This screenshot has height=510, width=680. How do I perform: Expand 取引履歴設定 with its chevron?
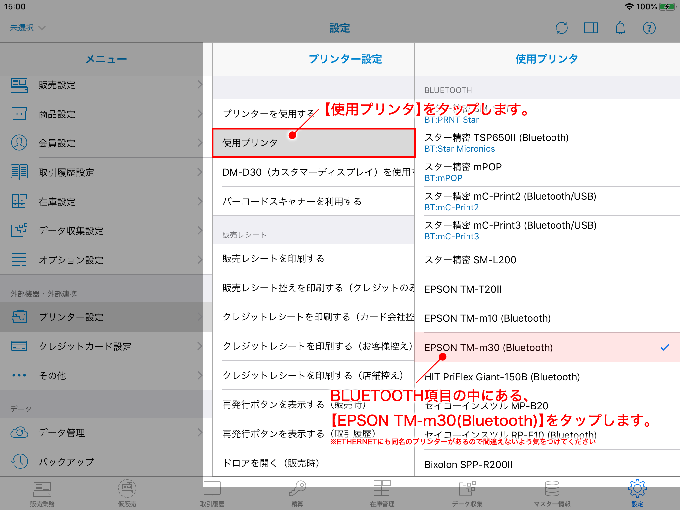pos(199,172)
